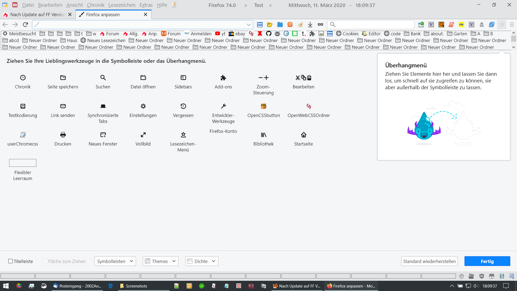Screen dimensions: 517x291
Task: Open the Symbolleisten dropdown
Action: click(115, 261)
